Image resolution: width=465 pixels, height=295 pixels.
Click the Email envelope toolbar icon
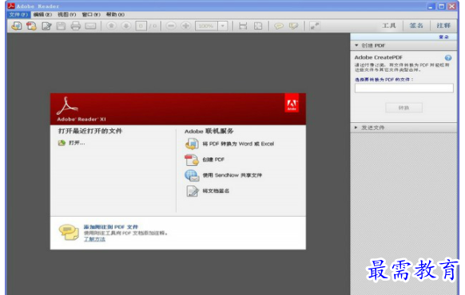pyautogui.click(x=90, y=26)
